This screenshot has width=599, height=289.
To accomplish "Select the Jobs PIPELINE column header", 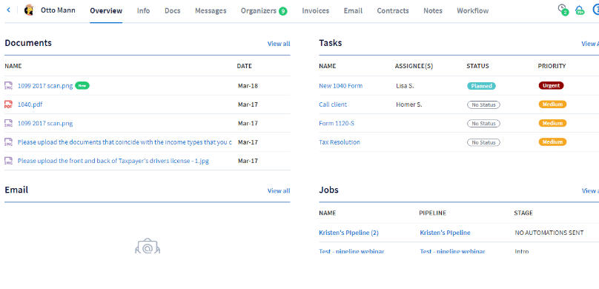I will [432, 213].
